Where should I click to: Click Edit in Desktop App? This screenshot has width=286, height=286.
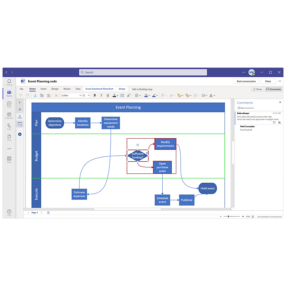142,89
